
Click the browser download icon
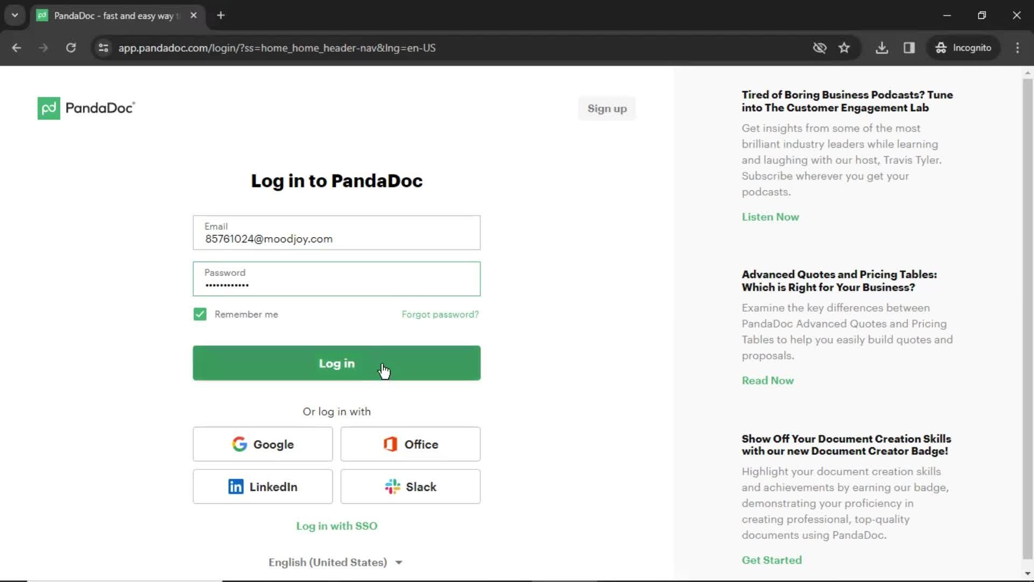[882, 47]
